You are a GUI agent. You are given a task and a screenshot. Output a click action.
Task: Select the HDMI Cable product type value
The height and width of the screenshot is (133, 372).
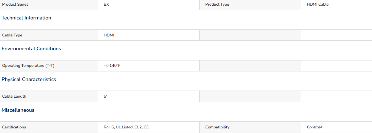pos(318,5)
